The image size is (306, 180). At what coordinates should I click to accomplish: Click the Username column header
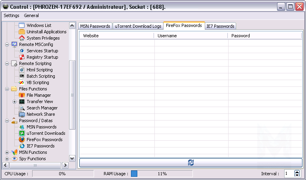pyautogui.click(x=191, y=36)
